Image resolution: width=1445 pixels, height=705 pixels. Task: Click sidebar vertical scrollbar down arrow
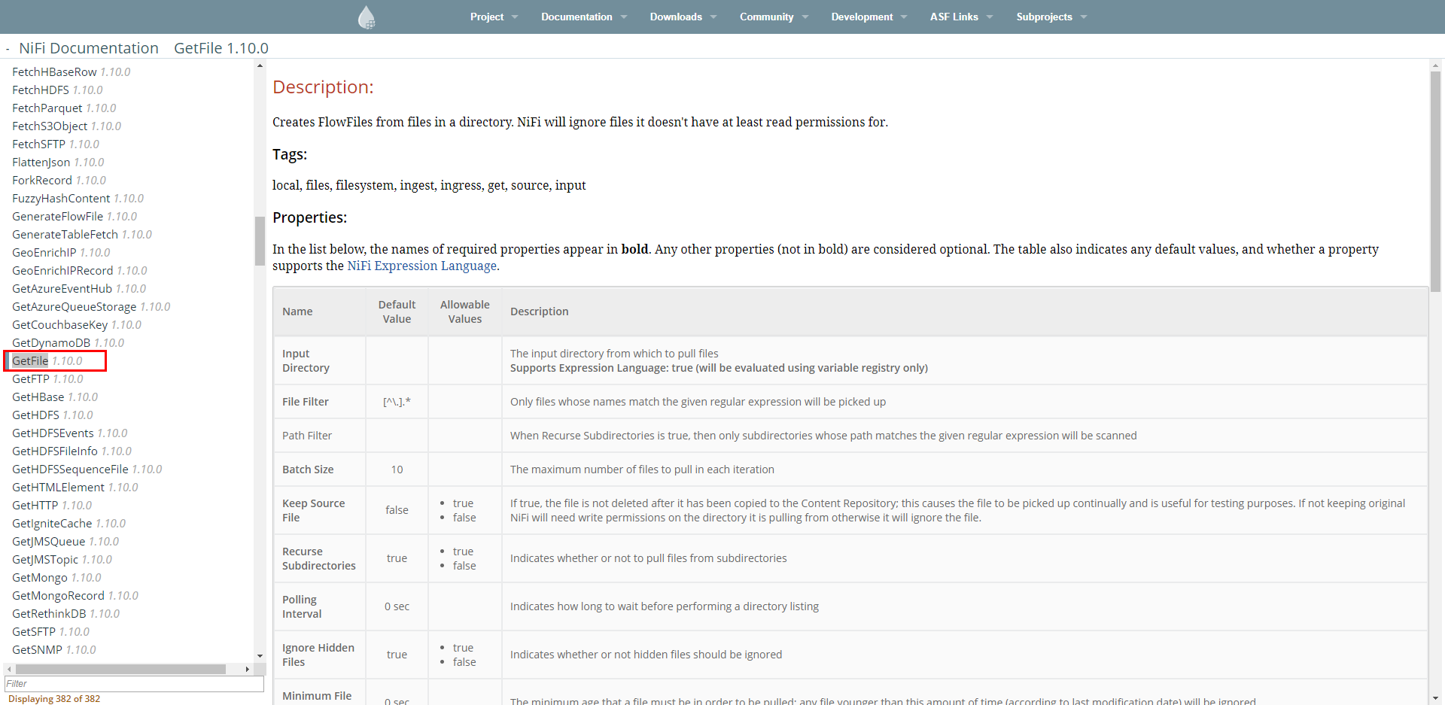pos(260,656)
